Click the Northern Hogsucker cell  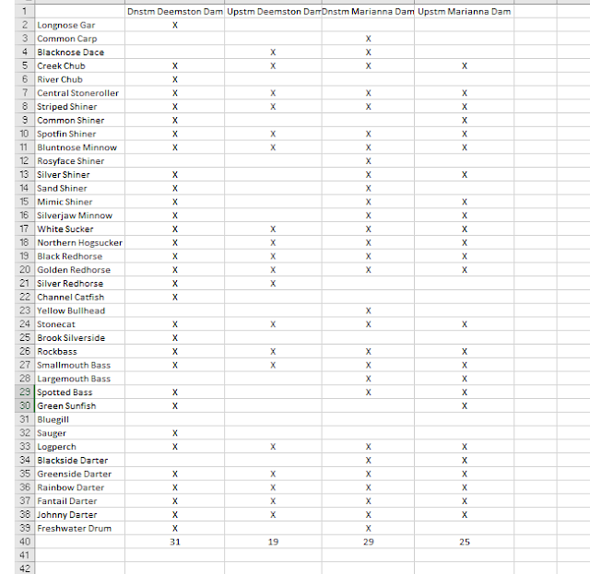80,242
